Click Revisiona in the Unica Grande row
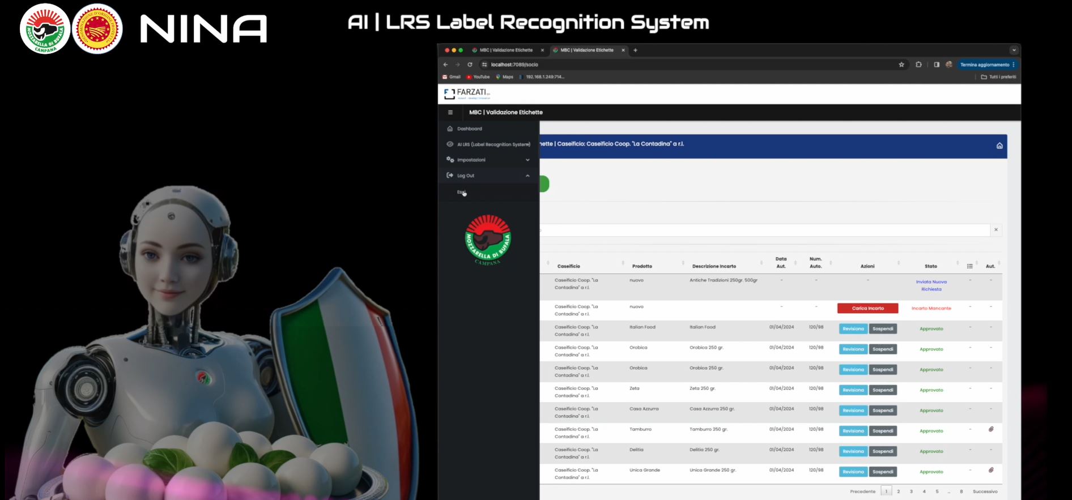Image resolution: width=1072 pixels, height=500 pixels. pyautogui.click(x=853, y=471)
